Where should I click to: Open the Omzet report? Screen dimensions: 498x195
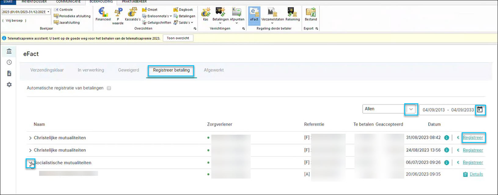click(150, 10)
